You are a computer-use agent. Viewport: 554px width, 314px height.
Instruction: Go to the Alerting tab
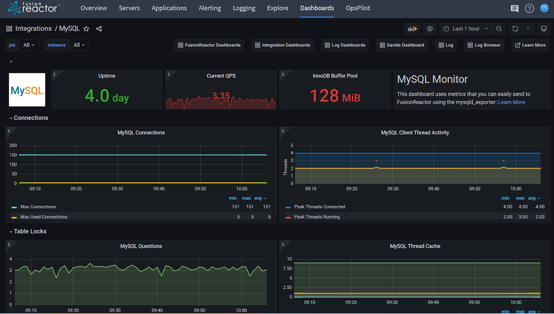click(x=210, y=8)
